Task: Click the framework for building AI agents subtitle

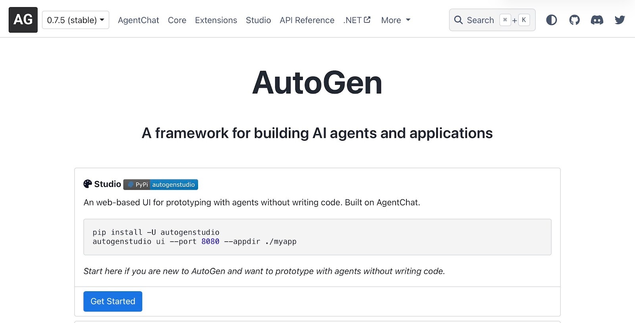Action: click(317, 134)
